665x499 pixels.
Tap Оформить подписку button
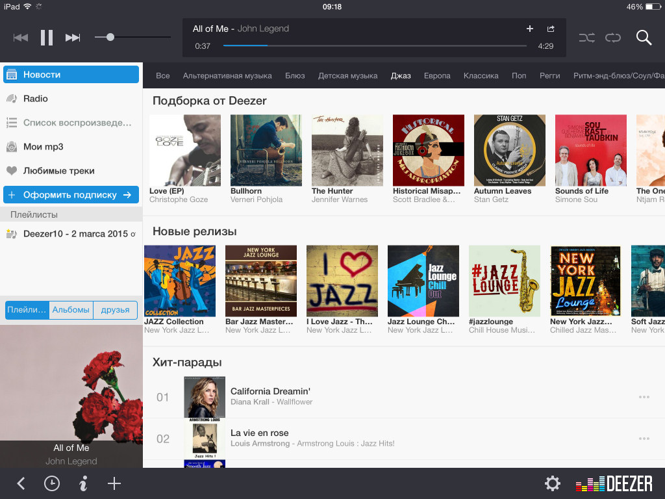click(71, 195)
